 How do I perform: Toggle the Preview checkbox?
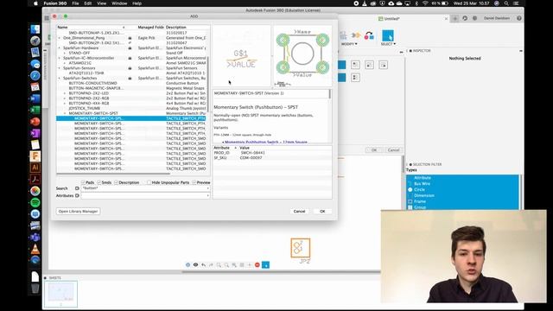(194, 182)
